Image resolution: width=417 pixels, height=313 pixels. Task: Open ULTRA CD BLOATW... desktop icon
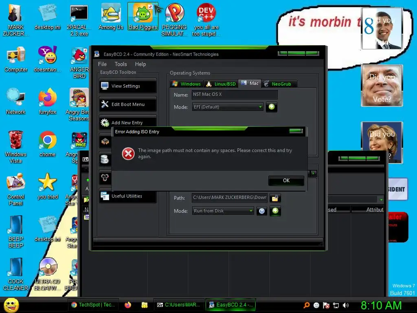[48, 274]
